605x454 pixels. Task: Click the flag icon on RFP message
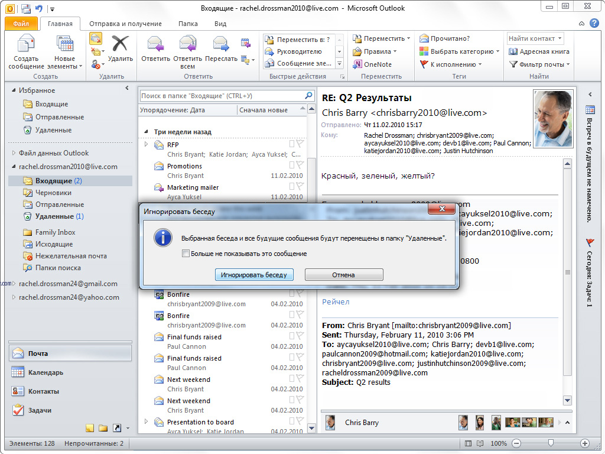tap(300, 144)
